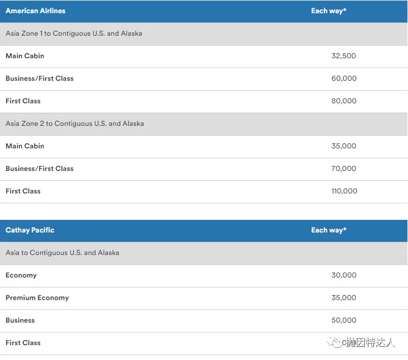Select the 35,000 value for Asia Zone 2 Main Cabin

(344, 146)
